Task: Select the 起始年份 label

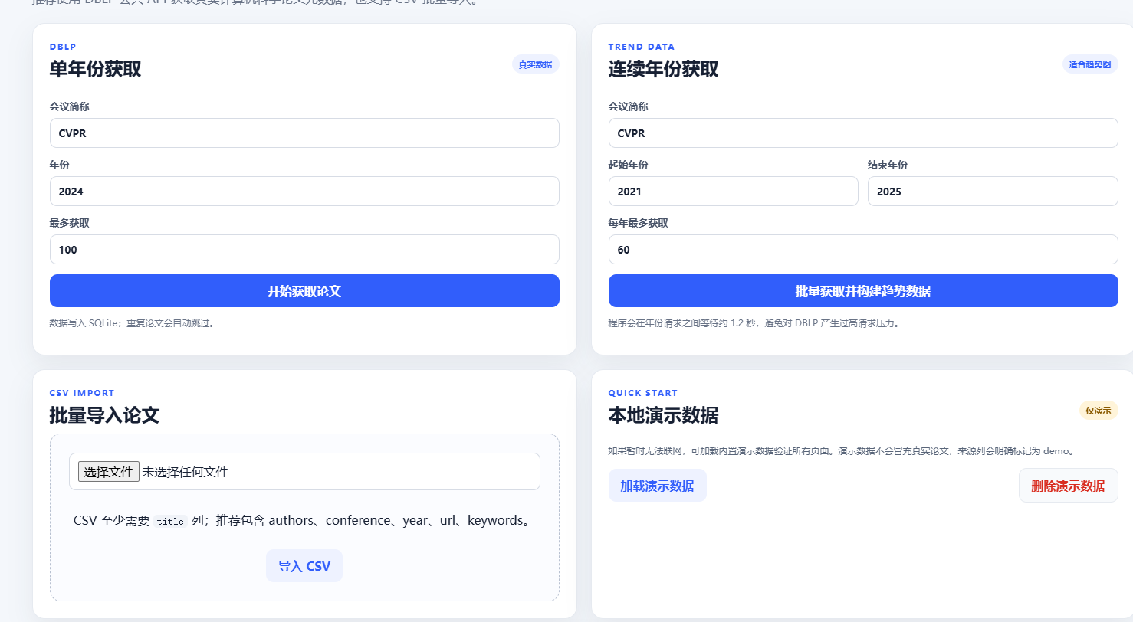Action: [x=629, y=165]
